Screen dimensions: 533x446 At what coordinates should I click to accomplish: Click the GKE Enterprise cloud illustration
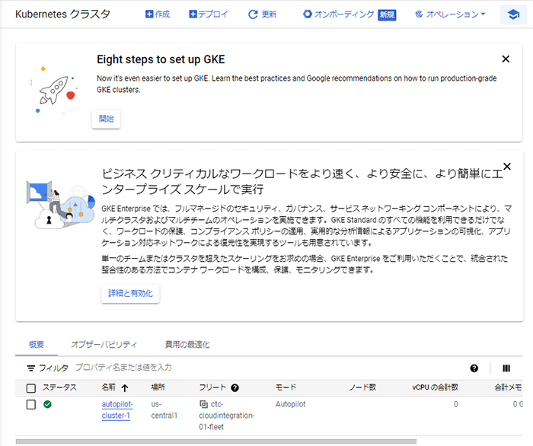pyautogui.click(x=61, y=205)
